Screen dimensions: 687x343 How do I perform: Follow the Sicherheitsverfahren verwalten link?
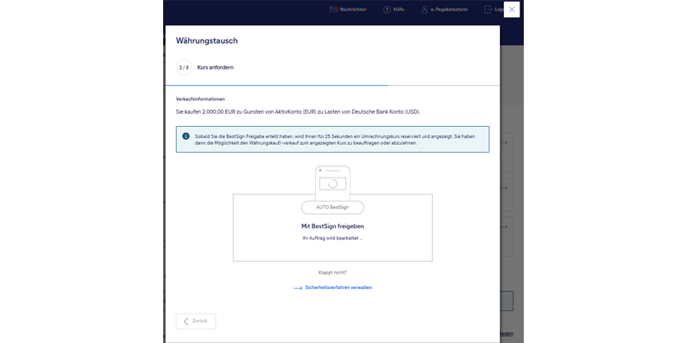click(x=338, y=288)
